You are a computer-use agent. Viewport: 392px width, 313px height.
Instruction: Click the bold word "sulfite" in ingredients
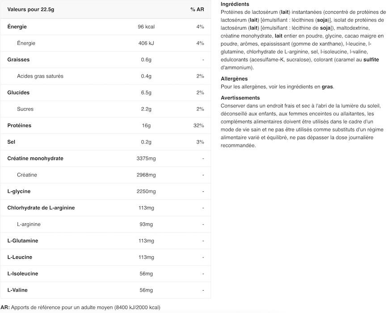(x=371, y=59)
